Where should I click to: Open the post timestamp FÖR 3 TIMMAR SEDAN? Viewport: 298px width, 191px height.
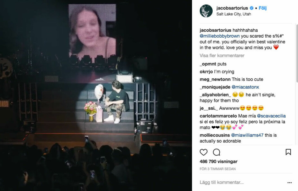tap(218, 169)
